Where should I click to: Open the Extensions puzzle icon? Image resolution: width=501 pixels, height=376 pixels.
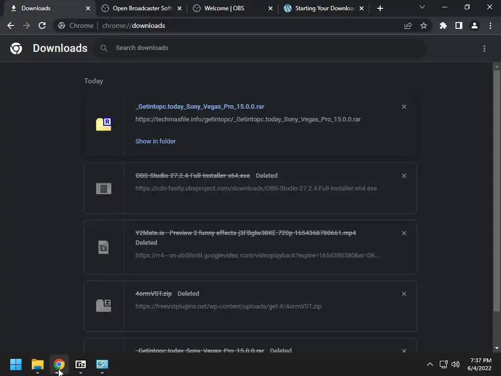(443, 25)
